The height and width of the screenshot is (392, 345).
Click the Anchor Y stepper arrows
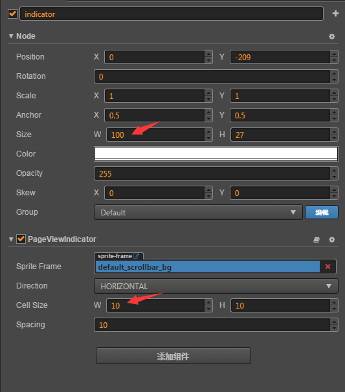334,115
